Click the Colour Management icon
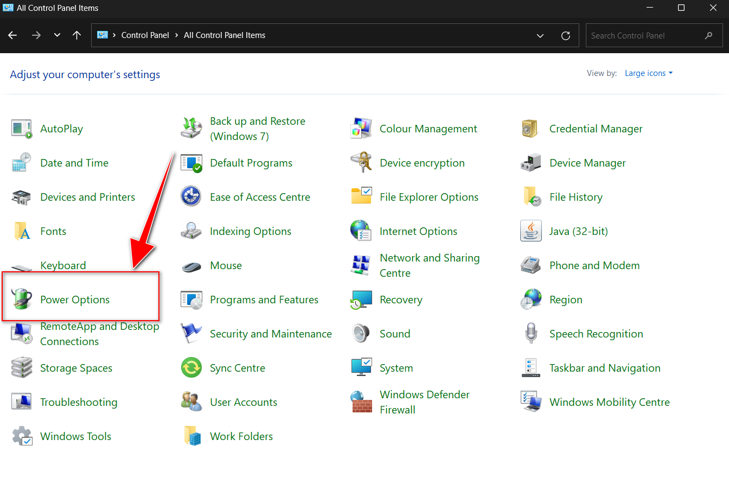 pos(361,129)
